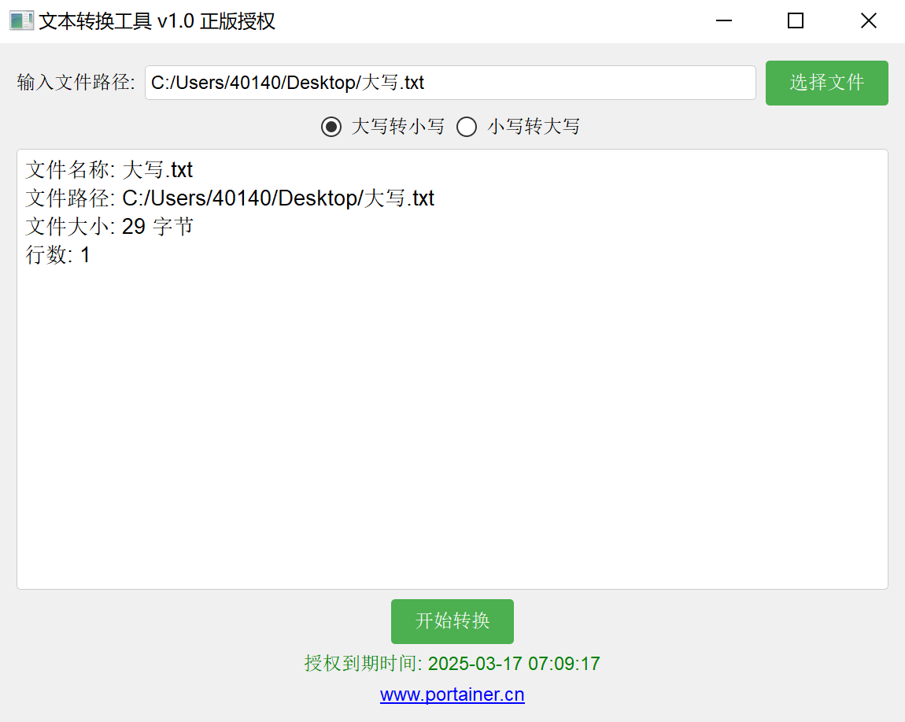Focus the input file path field

point(450,83)
